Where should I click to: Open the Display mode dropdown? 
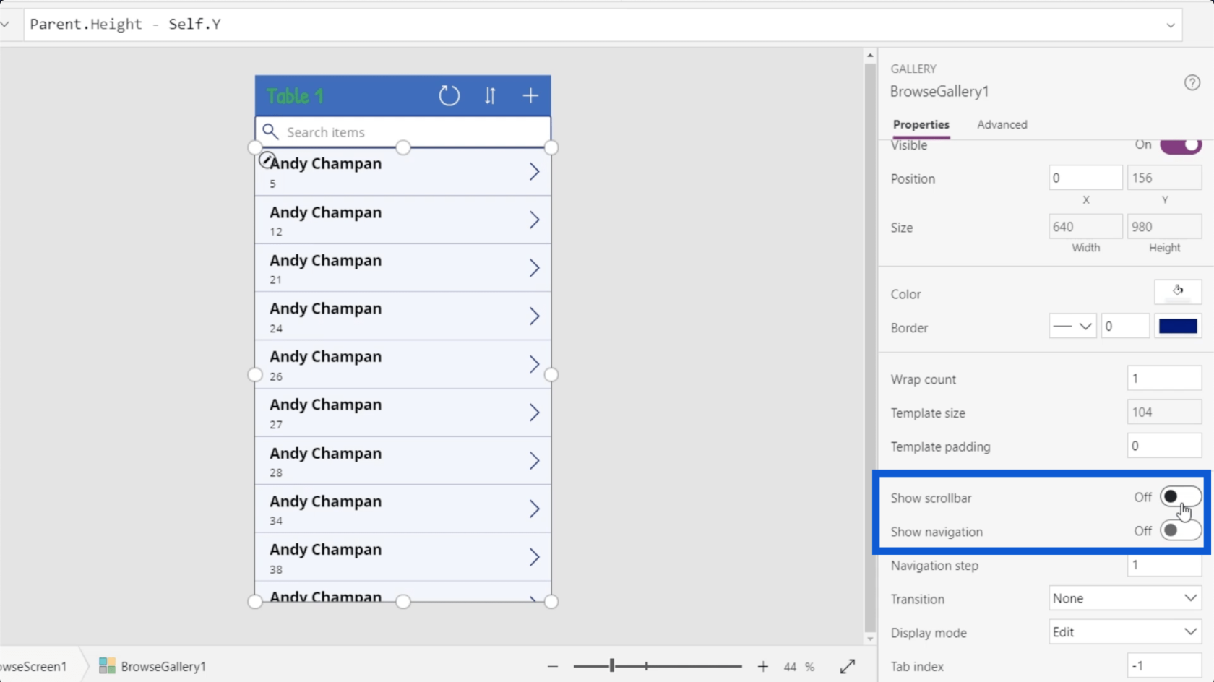coord(1125,632)
